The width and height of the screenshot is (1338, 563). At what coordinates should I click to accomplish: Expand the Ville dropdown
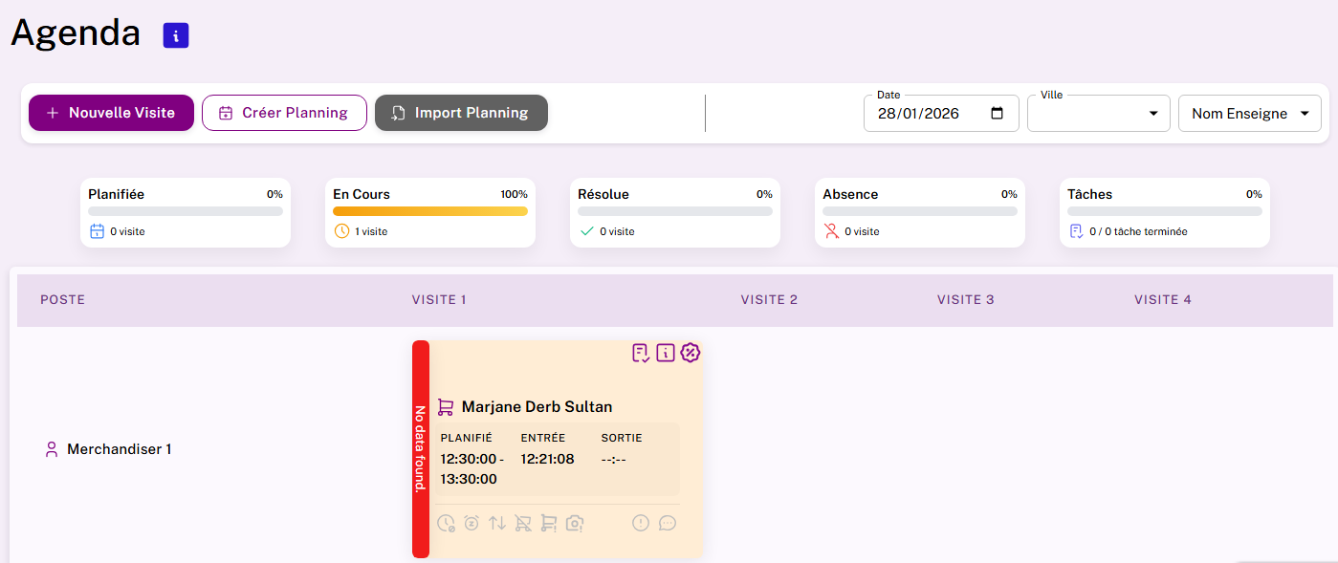point(1099,114)
